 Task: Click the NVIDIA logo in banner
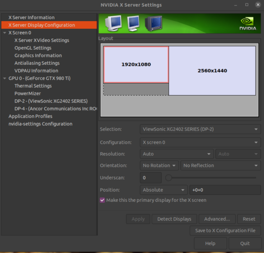248,24
